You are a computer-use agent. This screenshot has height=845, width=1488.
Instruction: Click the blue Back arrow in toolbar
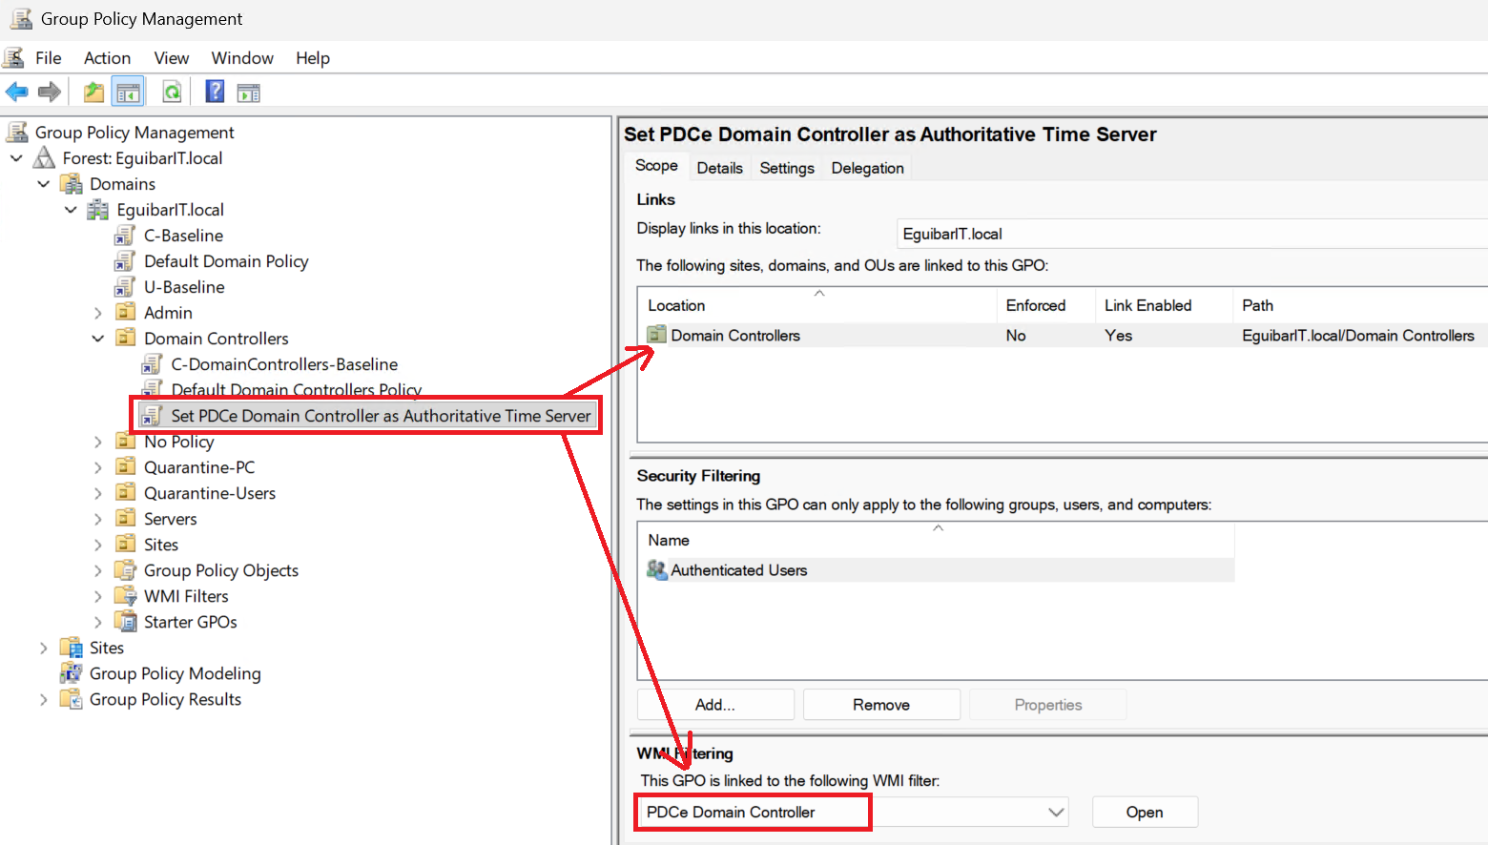pyautogui.click(x=17, y=93)
